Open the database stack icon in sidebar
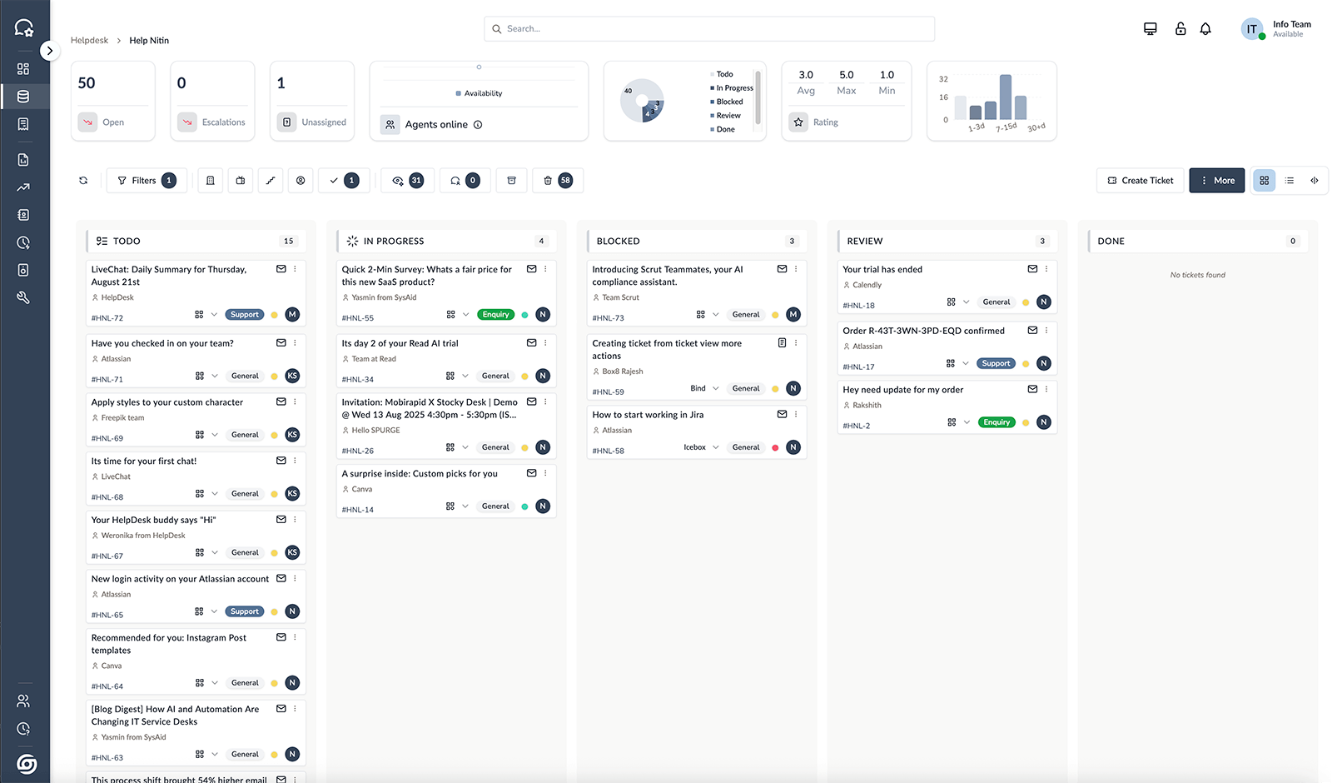Image resolution: width=1332 pixels, height=783 pixels. pos(23,97)
